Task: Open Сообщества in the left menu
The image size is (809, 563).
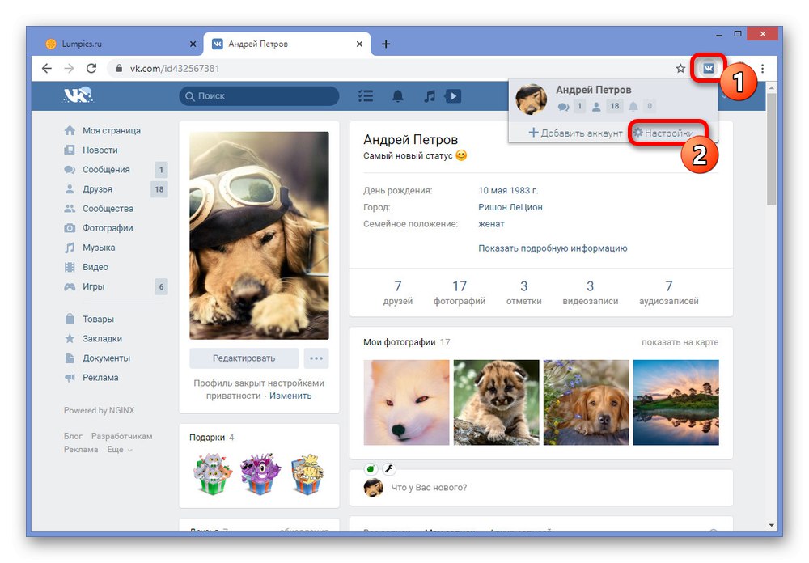Action: 108,209
